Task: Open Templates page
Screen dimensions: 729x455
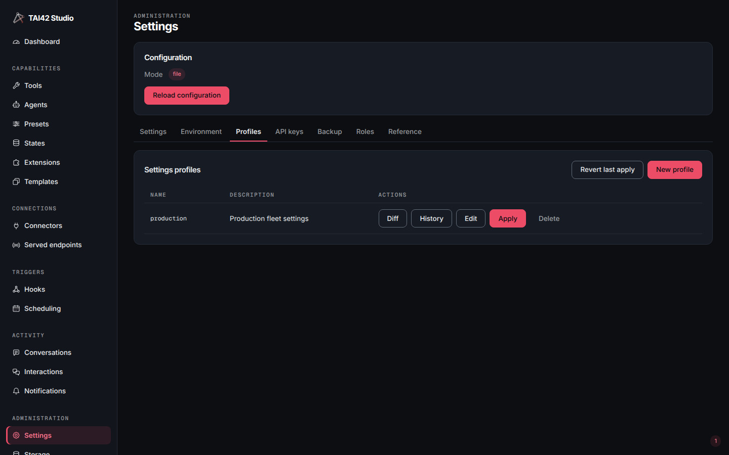Action: [58, 182]
